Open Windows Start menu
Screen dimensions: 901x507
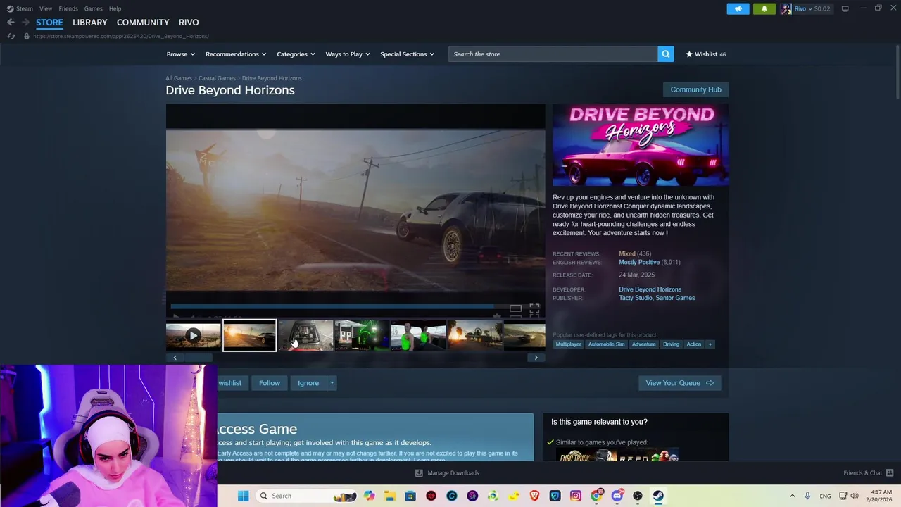pyautogui.click(x=243, y=496)
